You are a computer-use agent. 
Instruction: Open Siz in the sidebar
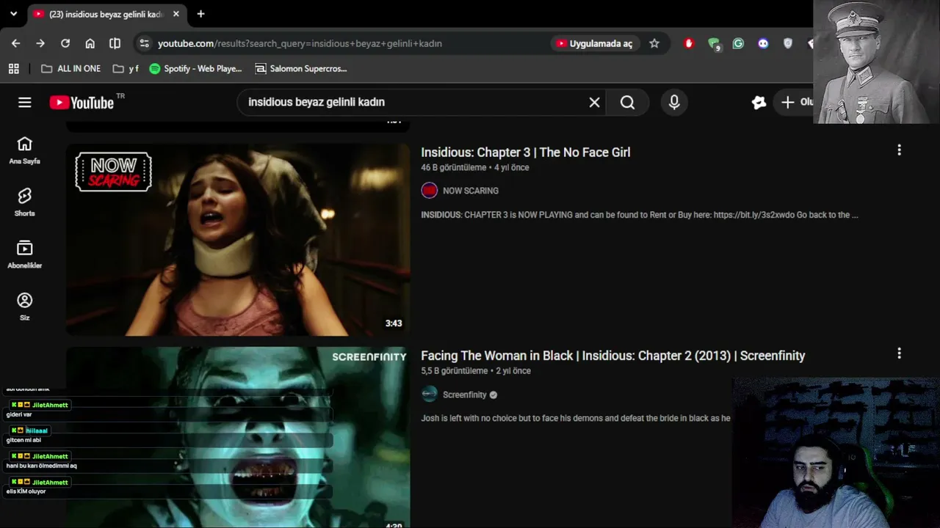coord(25,307)
